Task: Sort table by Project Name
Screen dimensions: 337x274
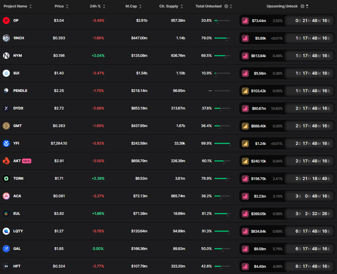Action: pyautogui.click(x=31, y=7)
